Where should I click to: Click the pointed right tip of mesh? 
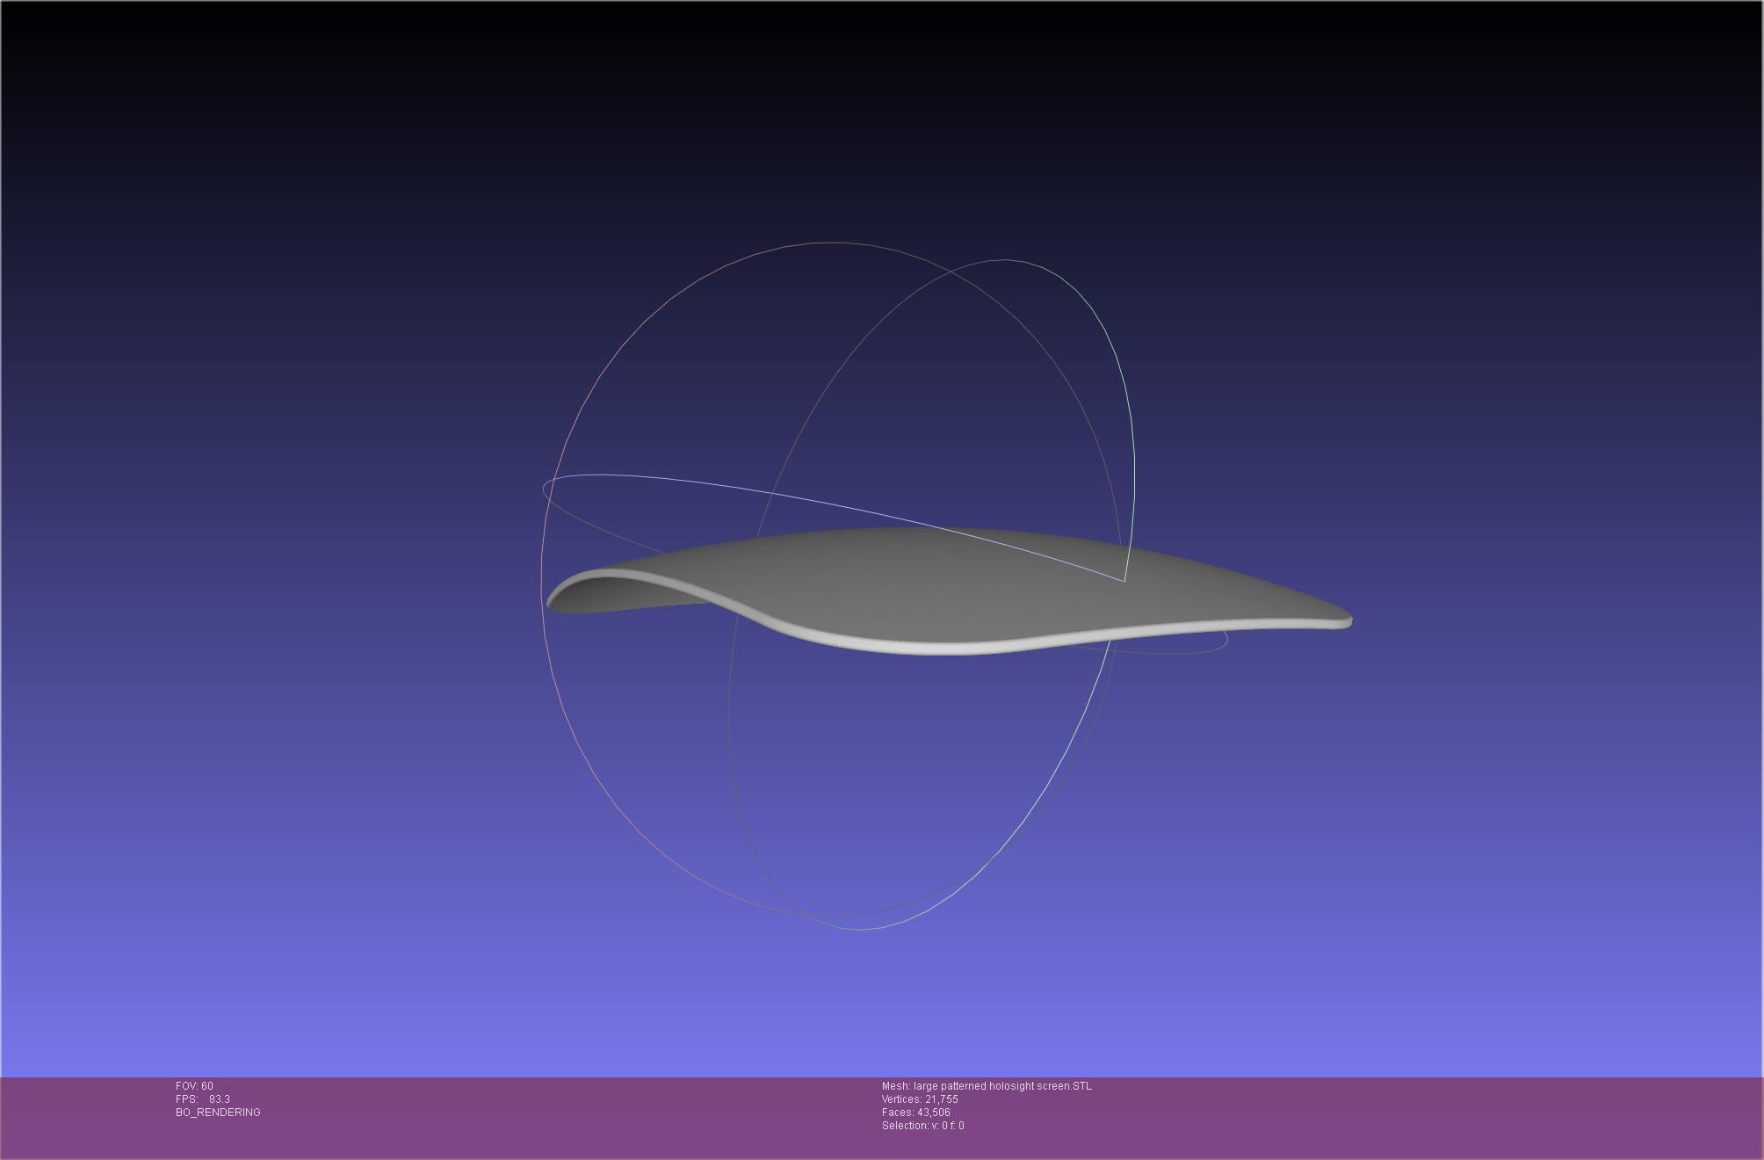click(x=1346, y=621)
